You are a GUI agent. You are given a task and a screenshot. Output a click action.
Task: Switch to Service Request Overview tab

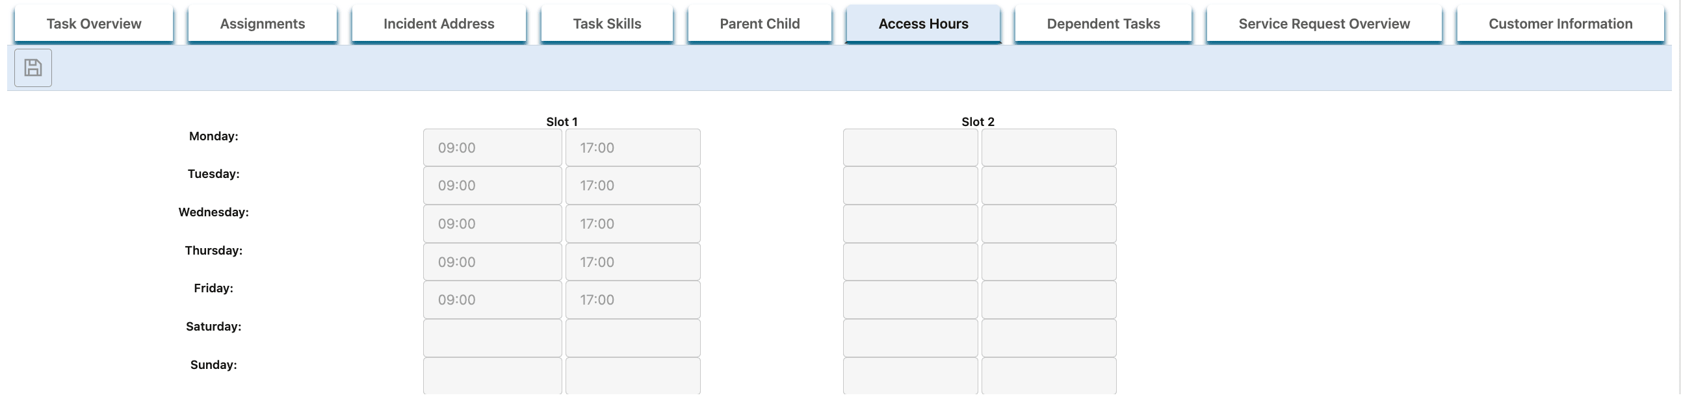[x=1324, y=23]
